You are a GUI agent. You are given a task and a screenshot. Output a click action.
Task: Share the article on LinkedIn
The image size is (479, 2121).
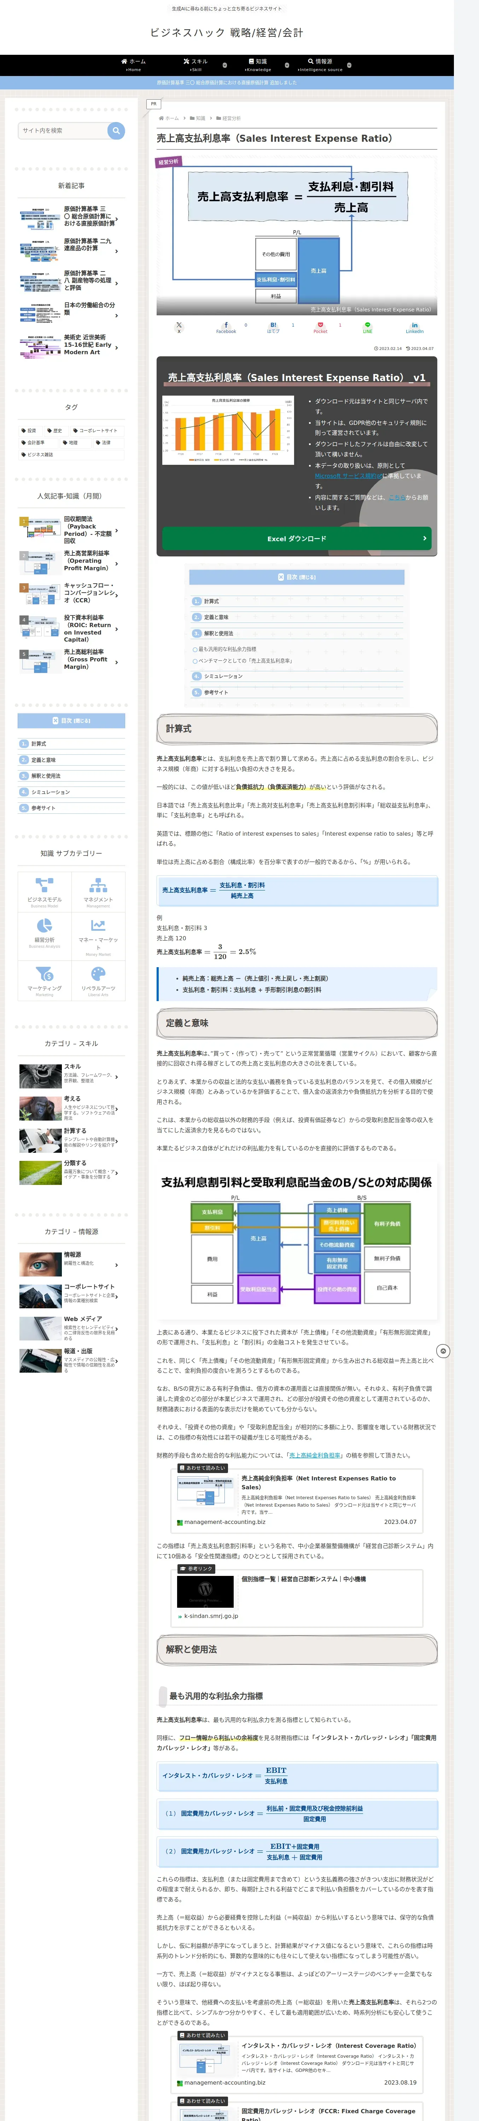click(x=415, y=327)
